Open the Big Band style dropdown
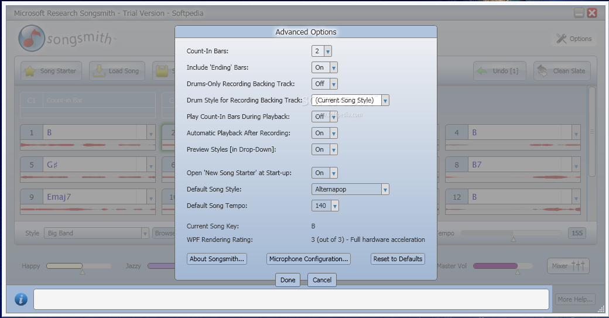Viewport: 609px width, 318px height. 145,233
